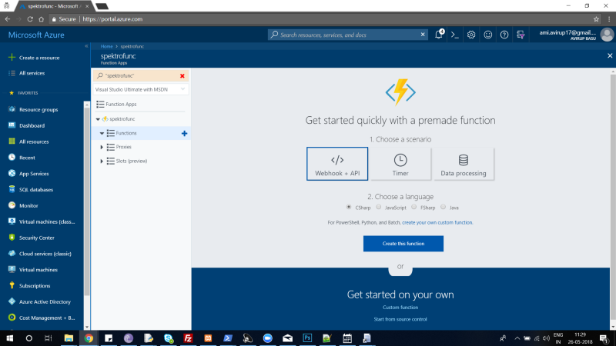Image resolution: width=616 pixels, height=346 pixels.
Task: Open directory and subscription filter
Action: (x=521, y=35)
